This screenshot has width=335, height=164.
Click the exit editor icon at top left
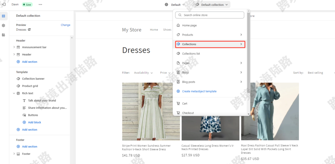[x=4, y=5]
